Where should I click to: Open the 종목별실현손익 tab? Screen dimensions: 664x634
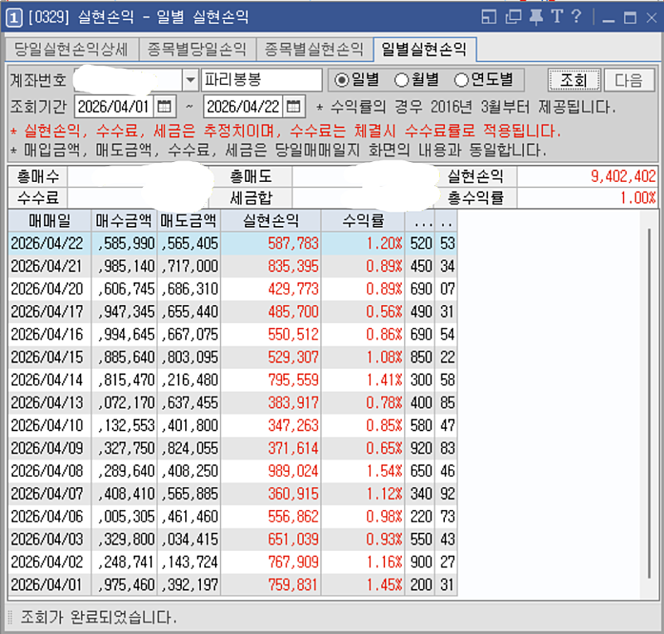click(315, 50)
